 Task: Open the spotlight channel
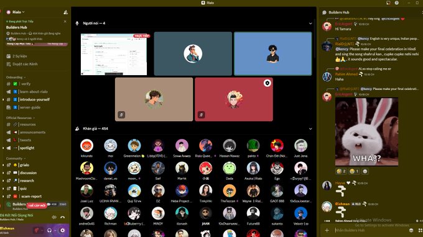[27, 148]
